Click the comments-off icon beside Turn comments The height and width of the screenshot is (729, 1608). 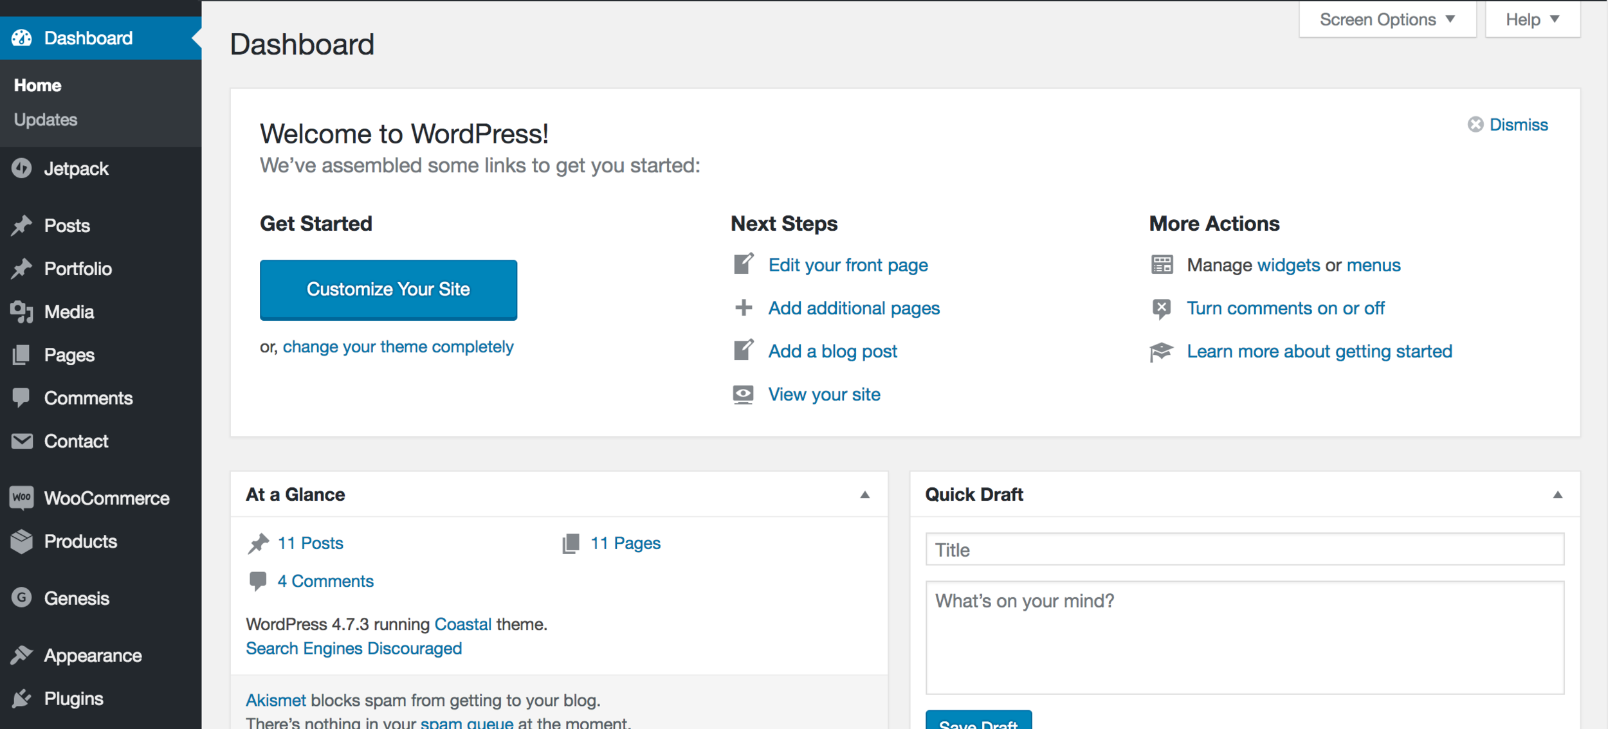click(1162, 309)
